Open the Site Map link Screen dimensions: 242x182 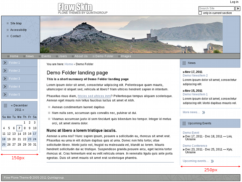point(16,23)
